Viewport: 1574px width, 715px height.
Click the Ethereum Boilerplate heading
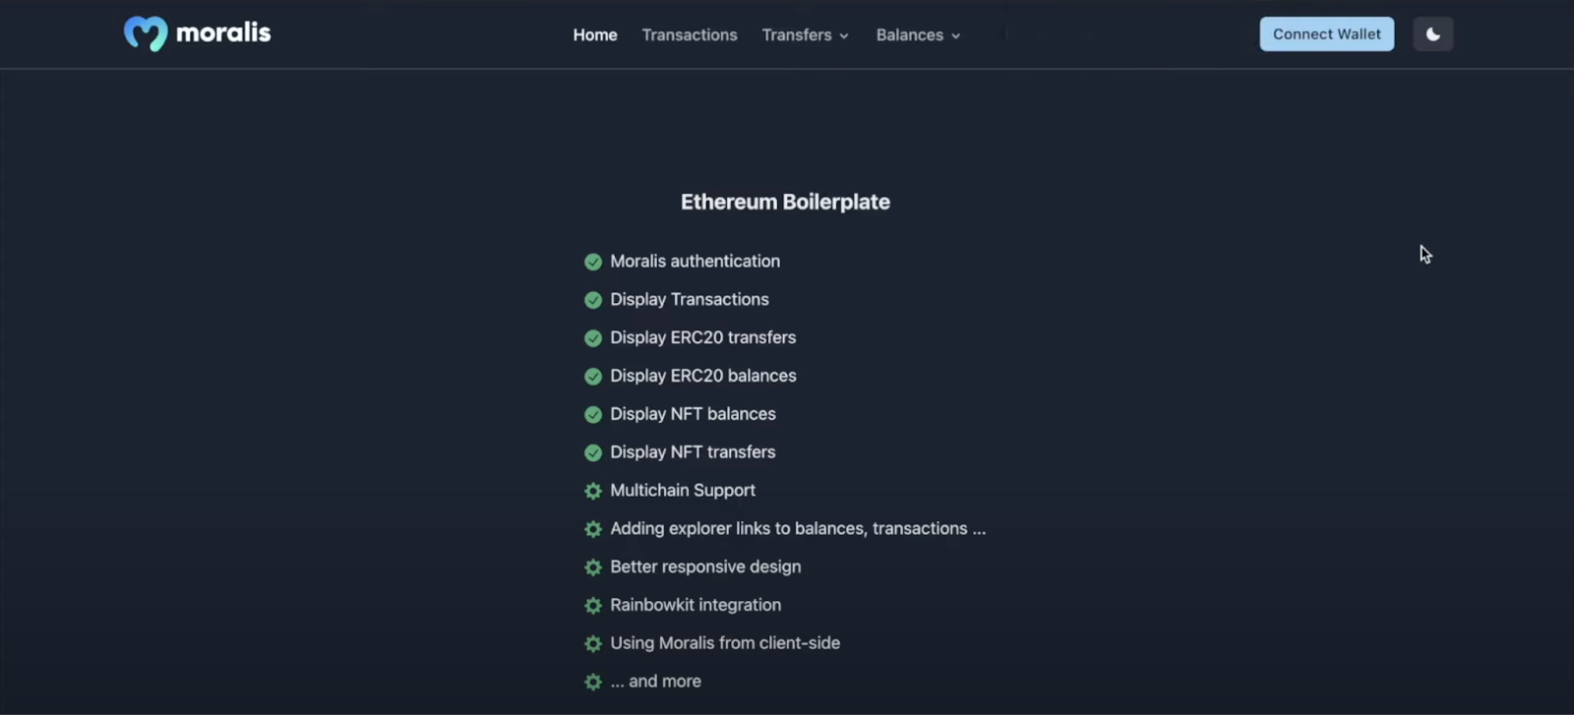pyautogui.click(x=785, y=202)
